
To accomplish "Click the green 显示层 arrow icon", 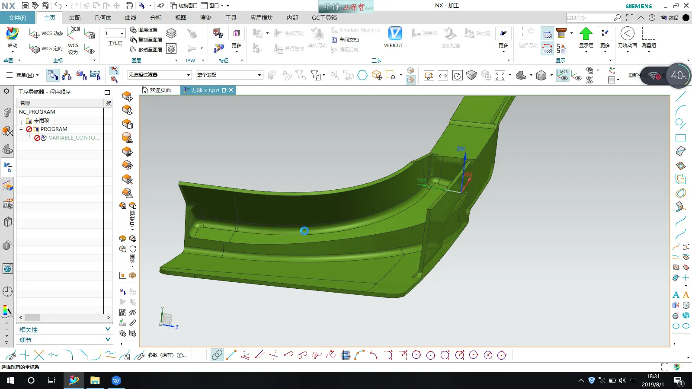I will (x=586, y=34).
